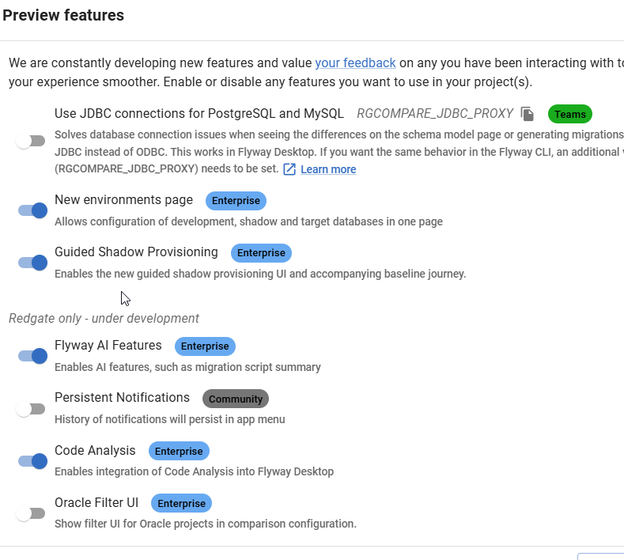Disable the Flyway AI Features switch
Image resolution: width=624 pixels, height=560 pixels.
(x=32, y=356)
